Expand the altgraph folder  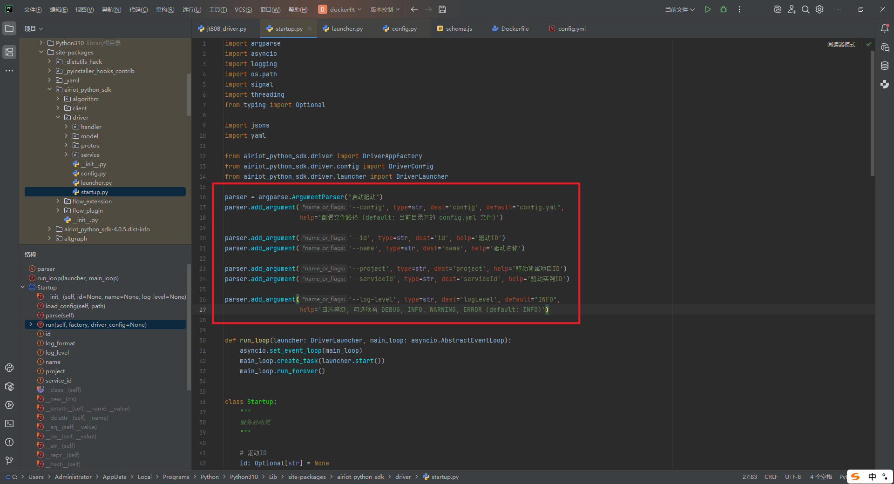49,238
